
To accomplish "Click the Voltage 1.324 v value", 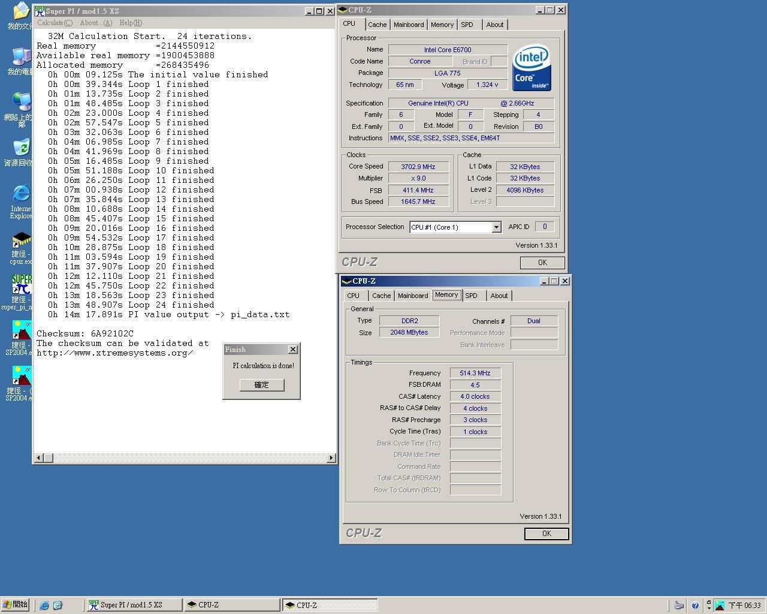I will [x=487, y=85].
